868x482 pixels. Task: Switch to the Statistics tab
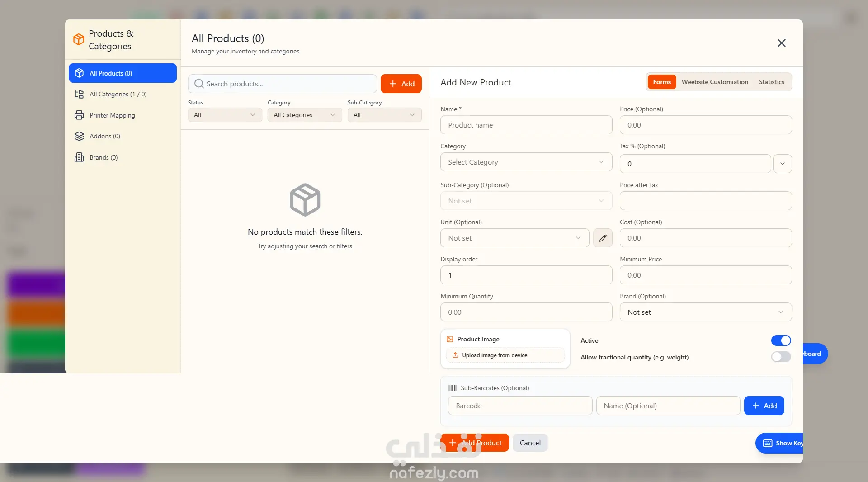coord(771,82)
